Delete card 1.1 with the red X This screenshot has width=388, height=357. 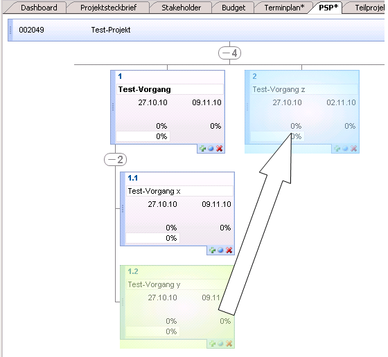[229, 250]
